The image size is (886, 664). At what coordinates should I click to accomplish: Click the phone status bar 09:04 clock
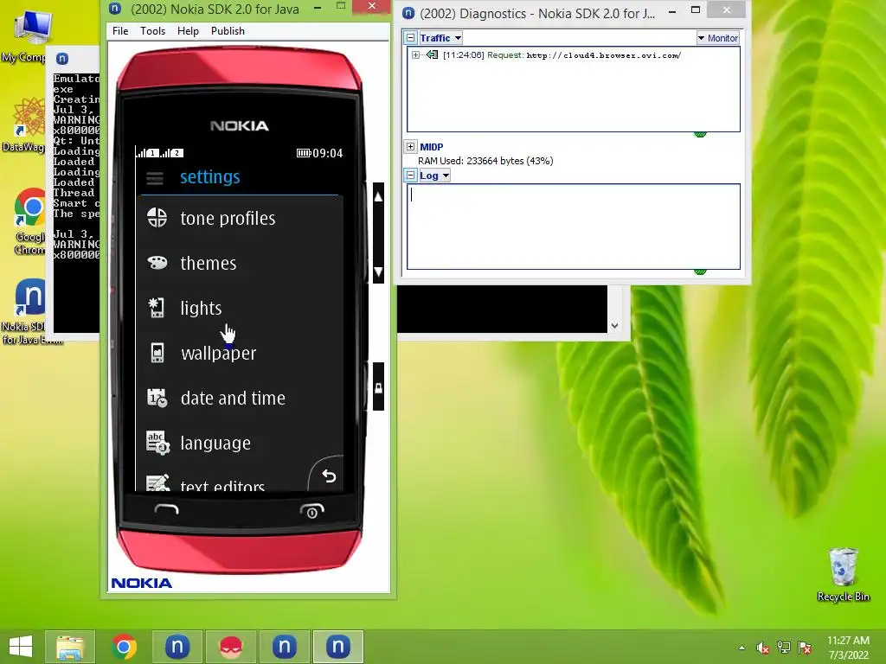point(328,153)
